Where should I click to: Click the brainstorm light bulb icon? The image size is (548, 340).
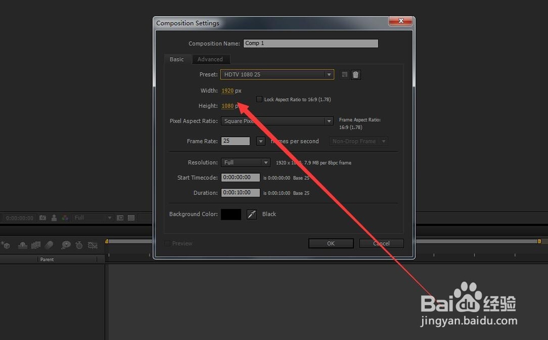click(x=66, y=245)
